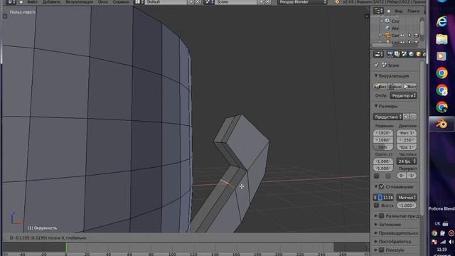The width and height of the screenshot is (455, 256).
Task: Collapse the Dimensions panel
Action: tap(376, 106)
